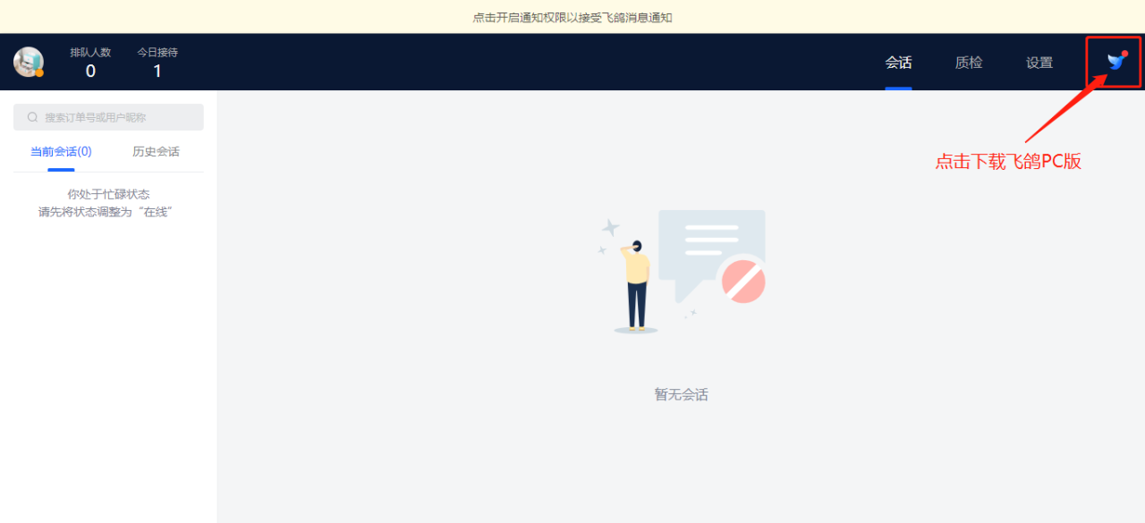This screenshot has width=1145, height=523.
Task: Click the red highlight box around the bird icon
Action: 1113,62
